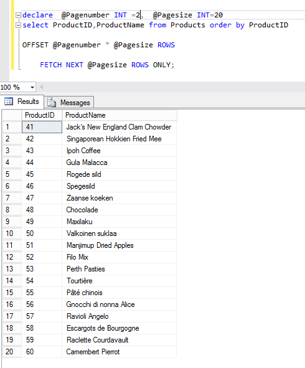Screen dimensions: 305x368
Task: Click the Chocolade product name cell
Action: pyautogui.click(x=120, y=210)
